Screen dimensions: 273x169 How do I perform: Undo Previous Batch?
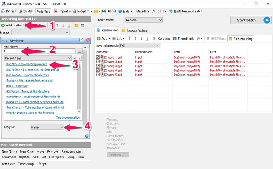coord(186,11)
